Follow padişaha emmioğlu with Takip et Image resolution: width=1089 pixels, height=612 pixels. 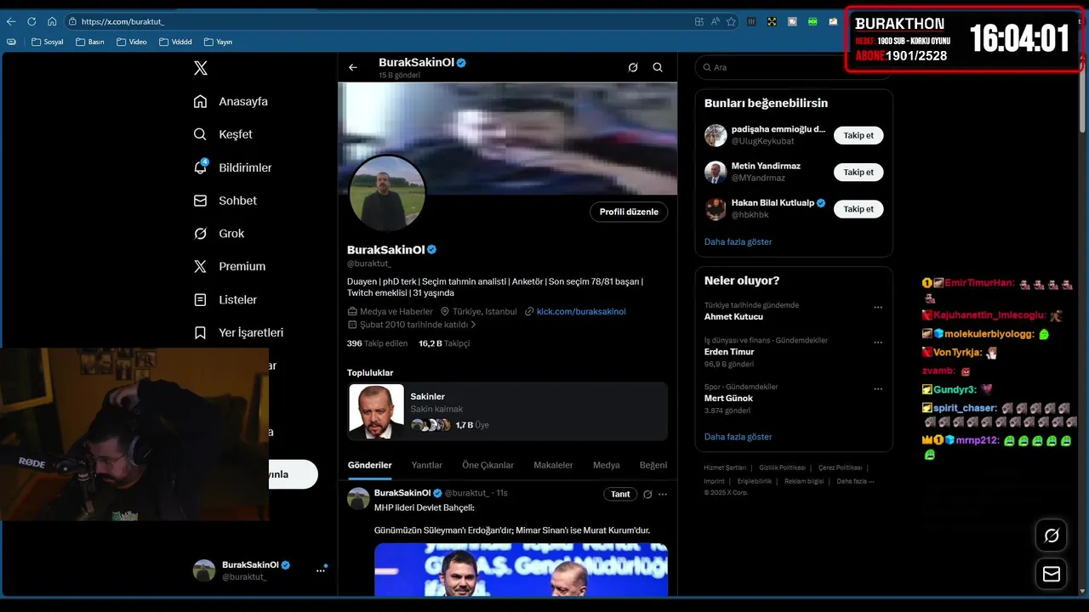pos(858,135)
